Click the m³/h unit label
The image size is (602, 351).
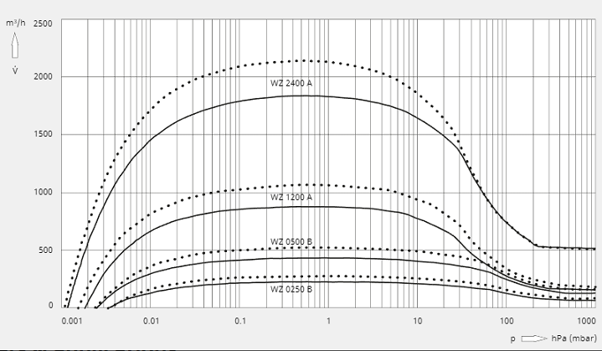pos(14,23)
